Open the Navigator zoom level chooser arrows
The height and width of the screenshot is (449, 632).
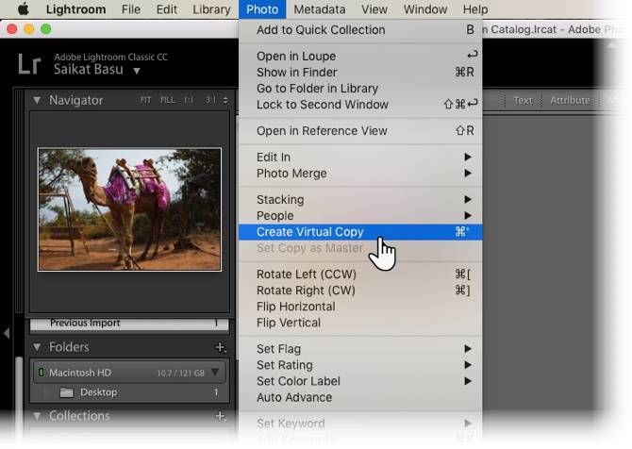click(x=225, y=100)
